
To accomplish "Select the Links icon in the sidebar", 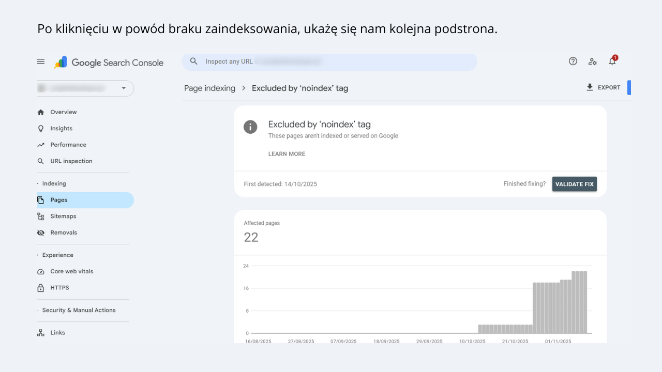I will pos(40,332).
